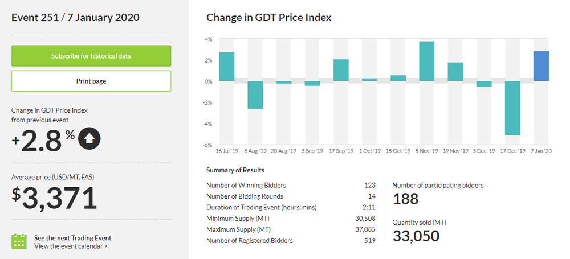
Task: Click the 33,050 quantity sold figure
Action: [x=416, y=235]
